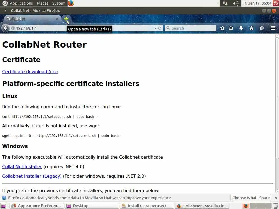Select first workspace in the workspace switcher
The width and height of the screenshot is (279, 209).
(246, 206)
